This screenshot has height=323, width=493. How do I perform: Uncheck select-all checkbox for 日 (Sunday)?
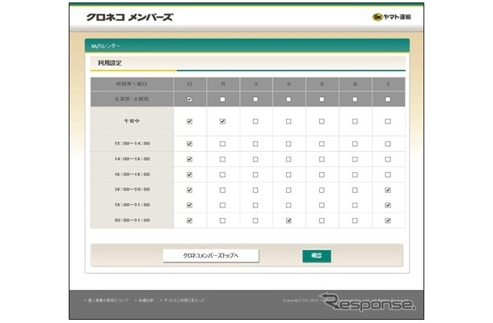(x=189, y=99)
